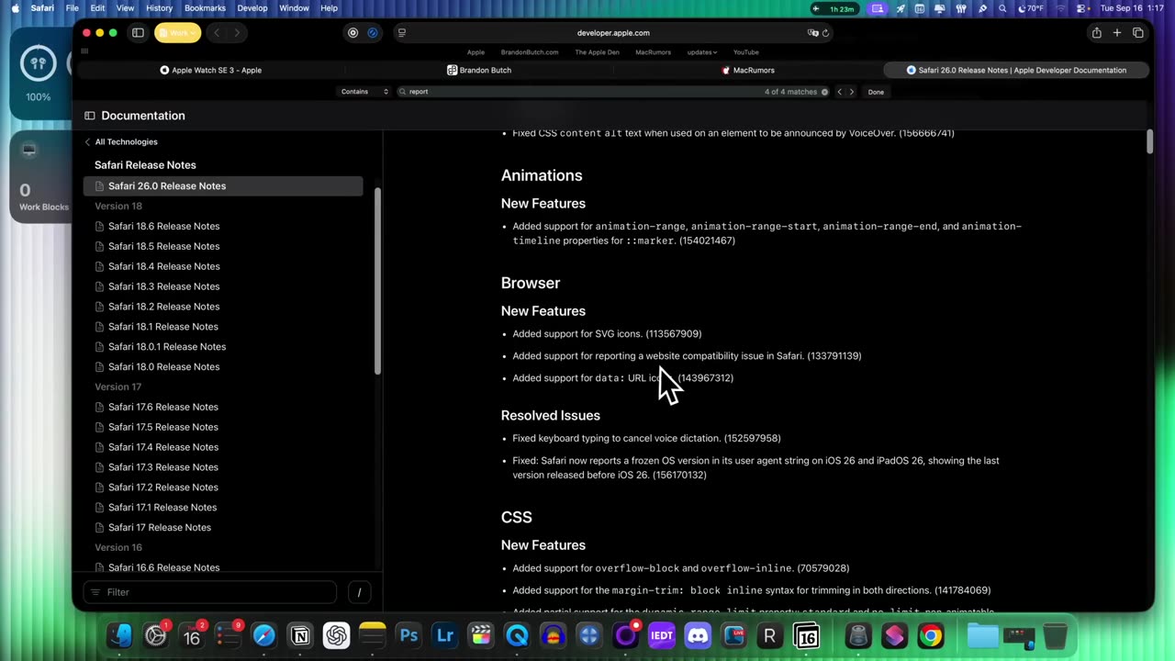
Task: Switch to the Brandon Butch tab
Action: [x=479, y=70]
